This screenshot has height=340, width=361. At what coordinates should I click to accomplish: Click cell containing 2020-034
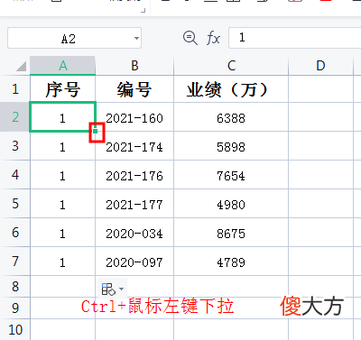point(134,233)
